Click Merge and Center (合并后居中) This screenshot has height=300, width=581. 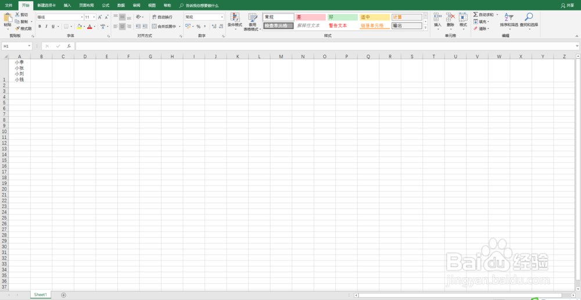[x=164, y=26]
